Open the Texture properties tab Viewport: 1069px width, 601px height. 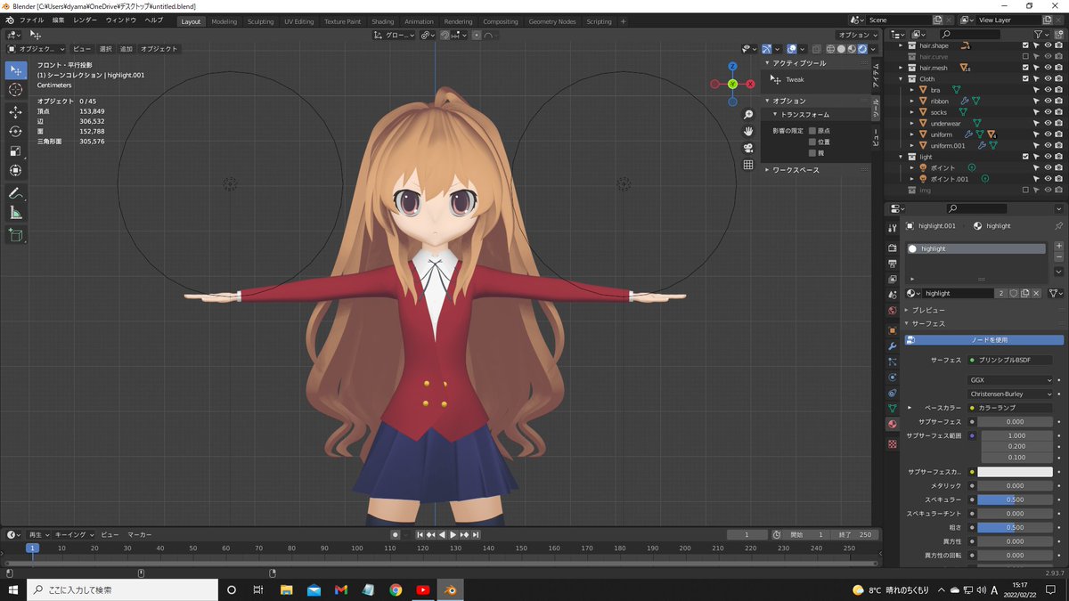[892, 443]
